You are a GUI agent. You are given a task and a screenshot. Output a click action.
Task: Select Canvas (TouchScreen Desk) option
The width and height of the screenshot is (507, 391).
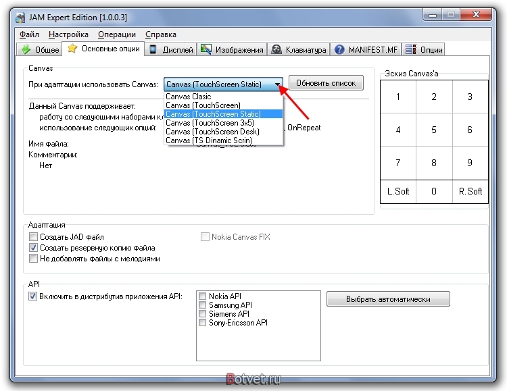pyautogui.click(x=224, y=132)
